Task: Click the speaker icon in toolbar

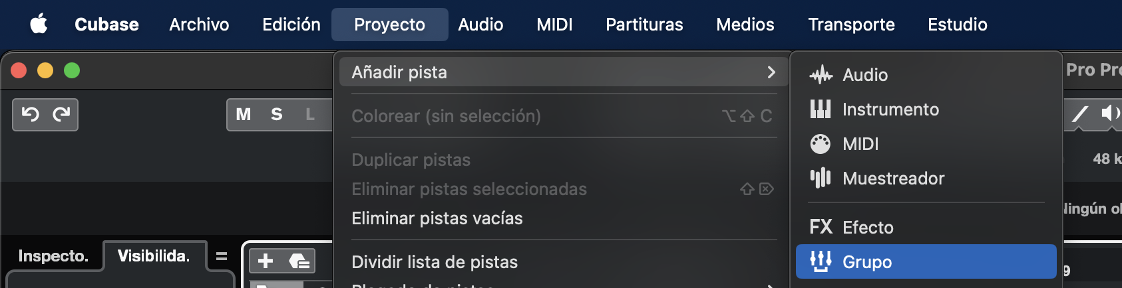Action: click(1109, 114)
